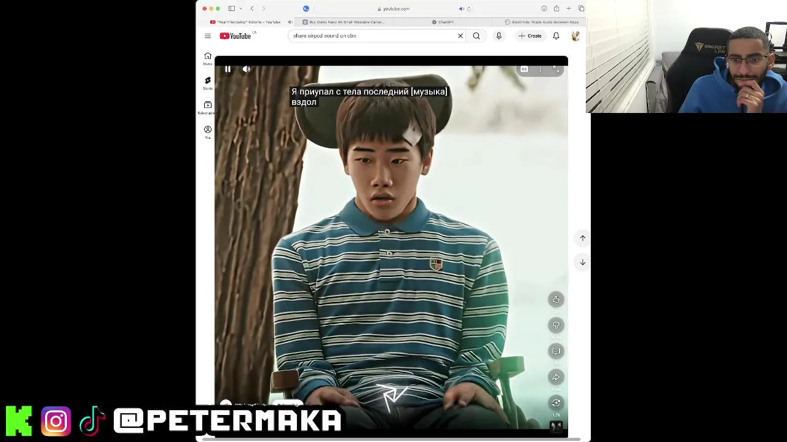787x442 pixels.
Task: Go back in Safari
Action: [x=252, y=9]
